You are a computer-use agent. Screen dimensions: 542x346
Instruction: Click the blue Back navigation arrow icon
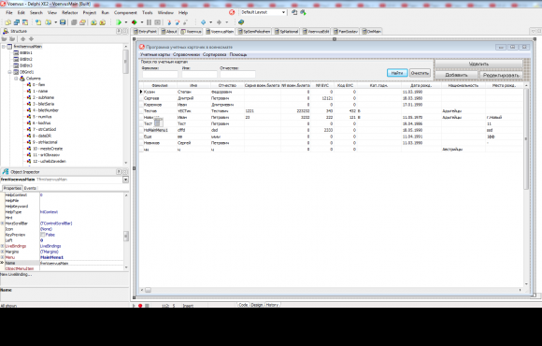click(x=204, y=22)
